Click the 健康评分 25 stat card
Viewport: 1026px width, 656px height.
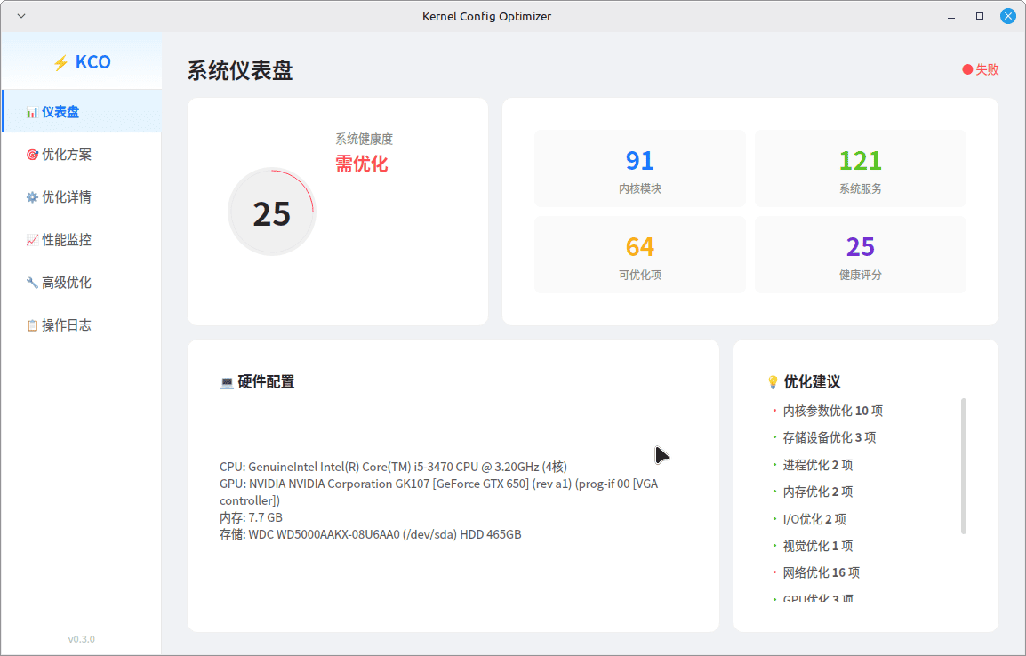tap(861, 254)
